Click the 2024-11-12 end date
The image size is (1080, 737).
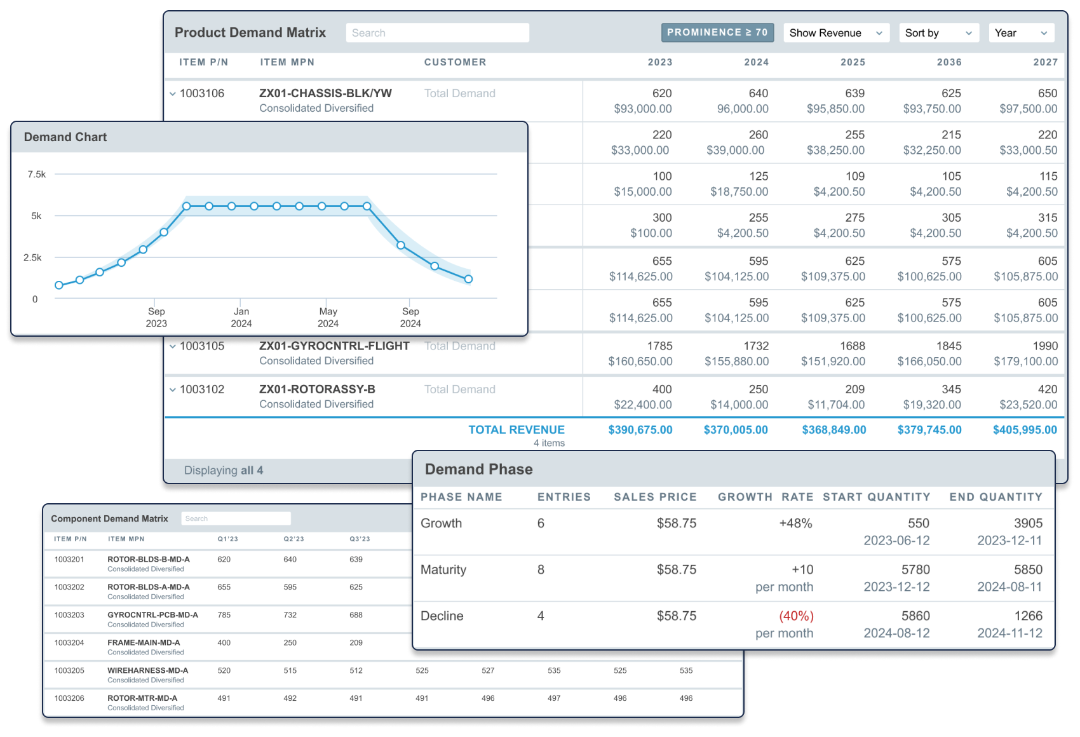point(1009,633)
